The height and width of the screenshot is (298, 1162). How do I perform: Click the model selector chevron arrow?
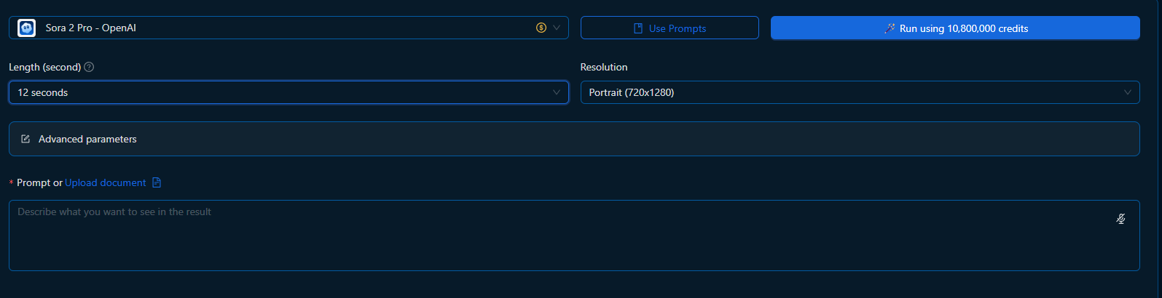pyautogui.click(x=557, y=28)
